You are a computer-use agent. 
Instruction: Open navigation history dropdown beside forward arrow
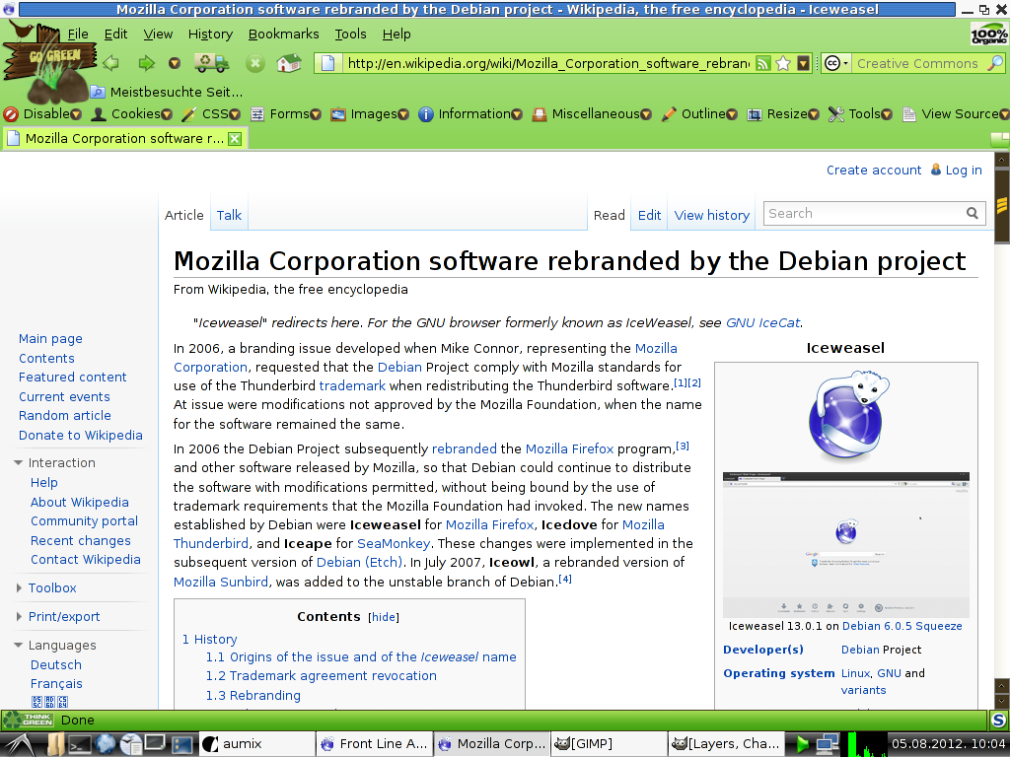click(174, 63)
